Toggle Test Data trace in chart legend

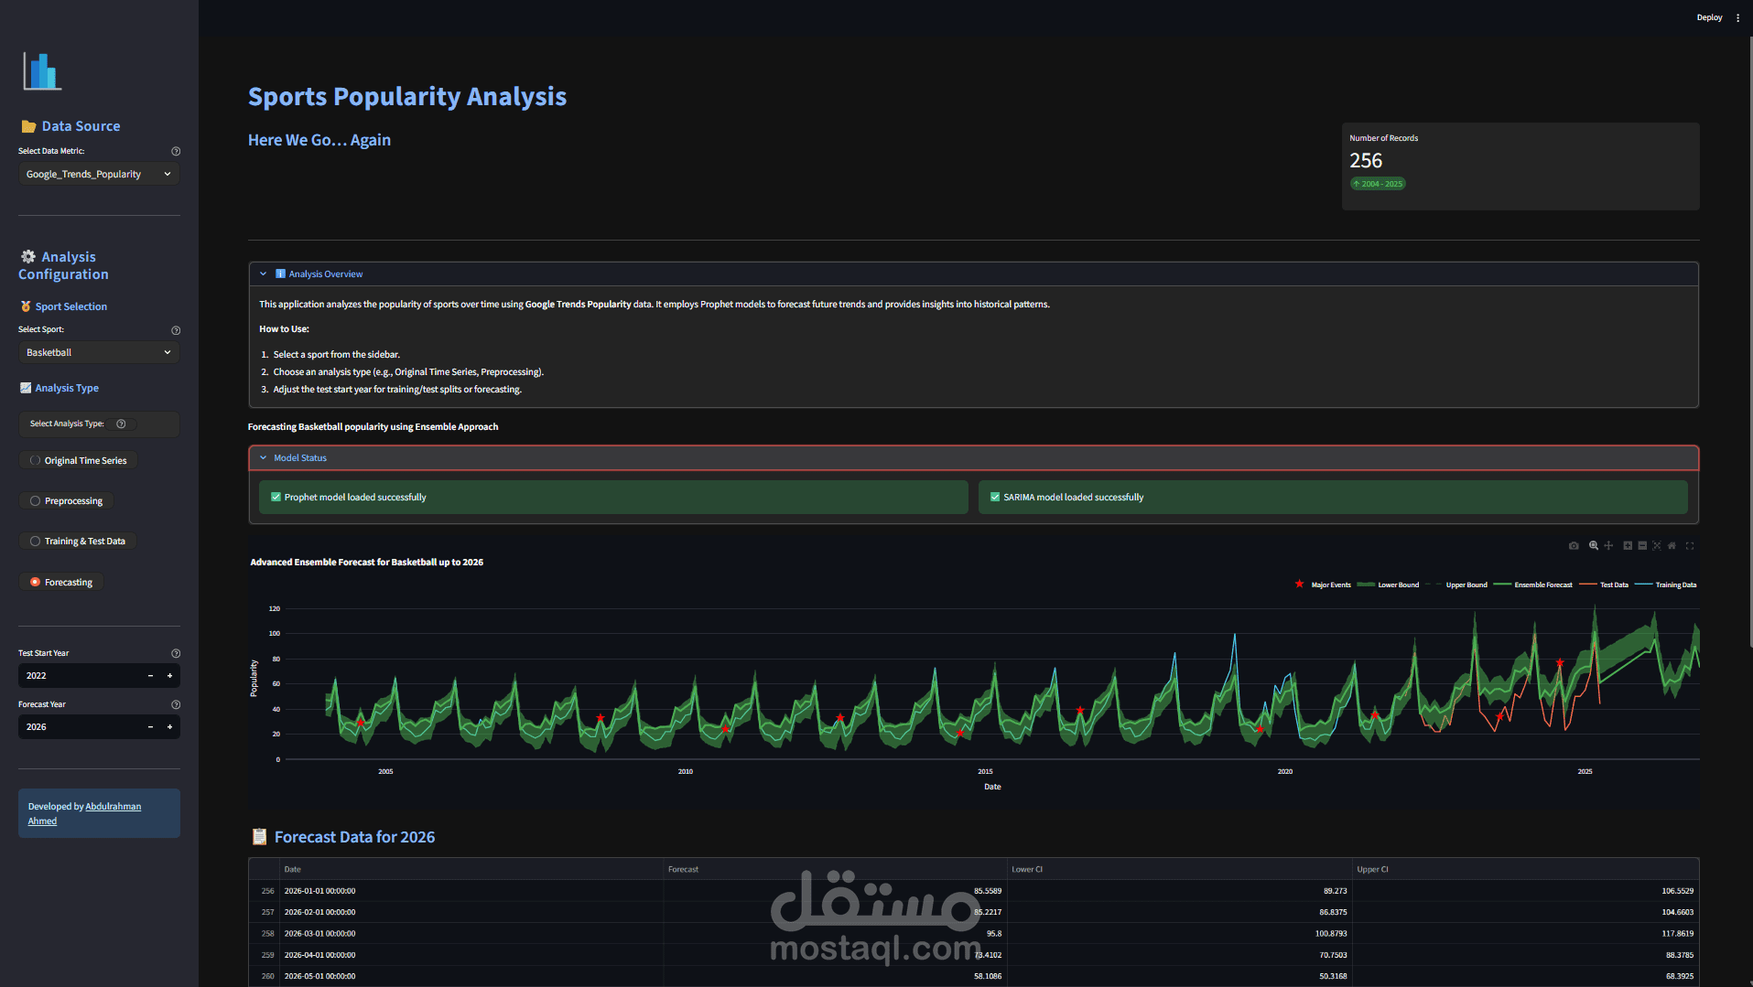tap(1604, 585)
